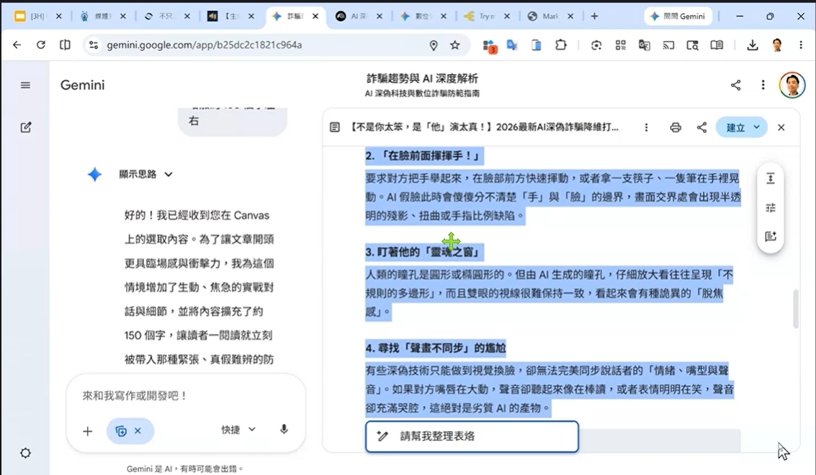Open a new browser tab

pos(594,16)
